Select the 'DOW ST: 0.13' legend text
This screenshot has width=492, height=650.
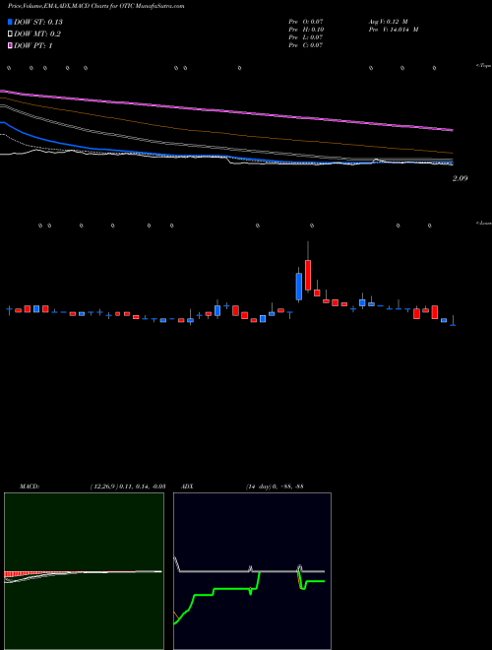(38, 22)
